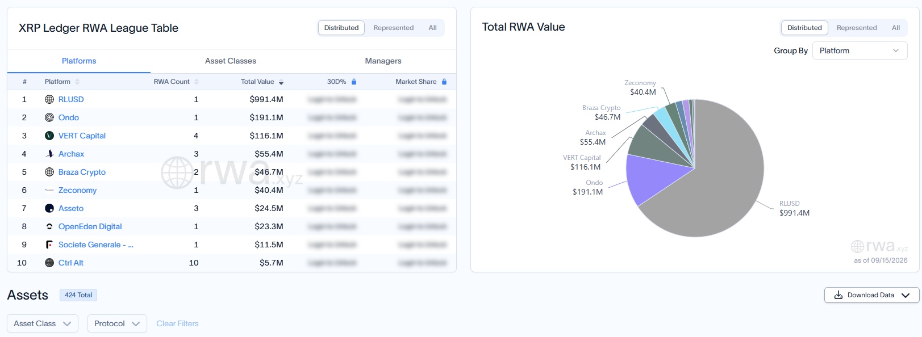Click the RLUSD globe icon
The height and width of the screenshot is (337, 922).
[49, 99]
